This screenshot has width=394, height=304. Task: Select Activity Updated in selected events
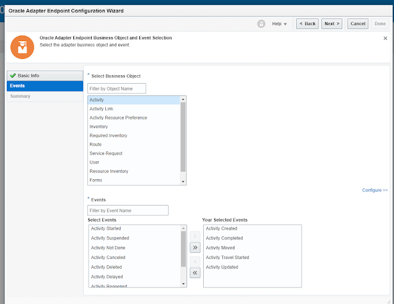[252, 267]
